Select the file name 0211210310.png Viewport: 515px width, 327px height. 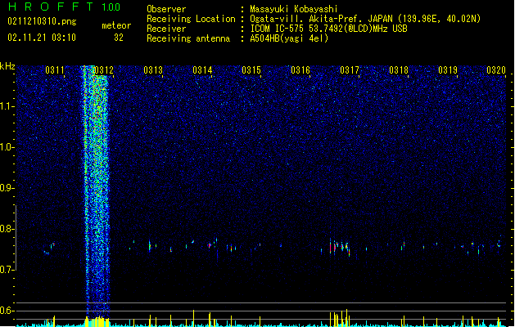pyautogui.click(x=42, y=22)
